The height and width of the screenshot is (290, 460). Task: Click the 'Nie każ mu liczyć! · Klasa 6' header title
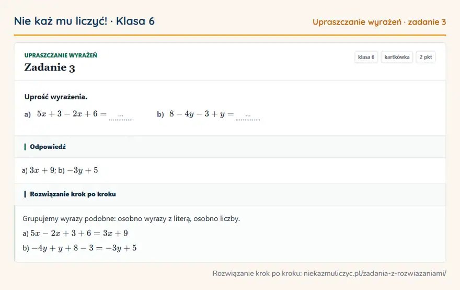[x=84, y=21]
